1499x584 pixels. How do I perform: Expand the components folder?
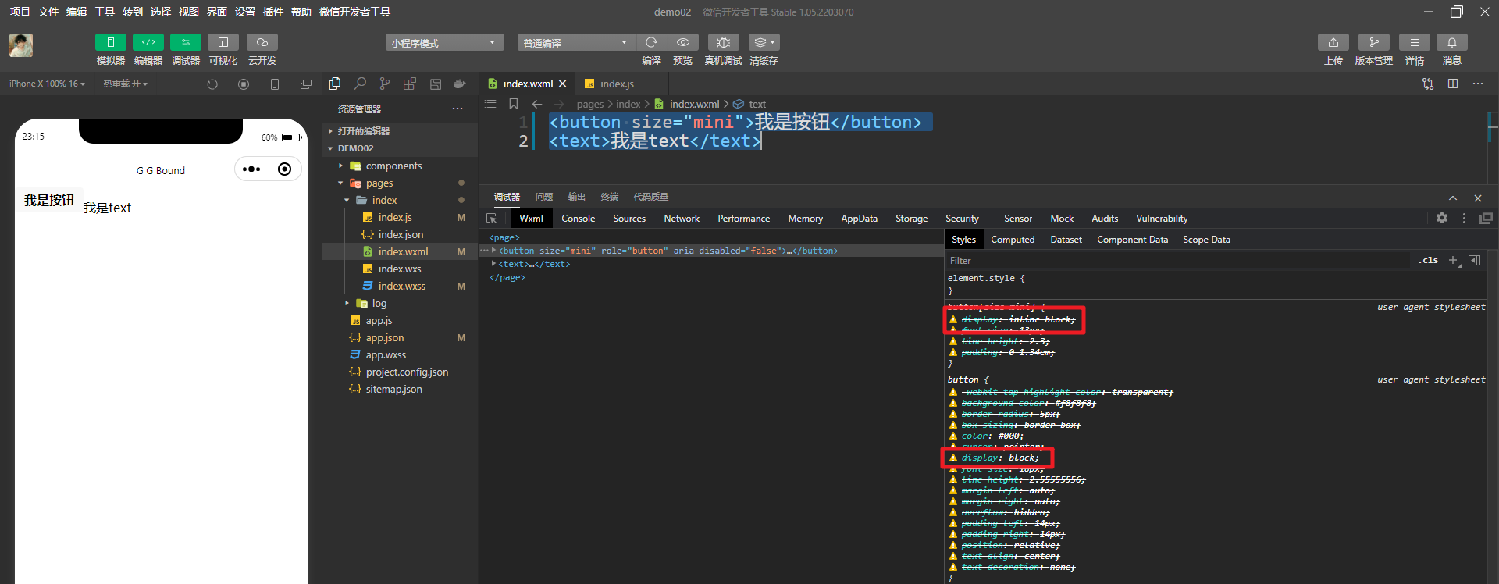[x=393, y=166]
